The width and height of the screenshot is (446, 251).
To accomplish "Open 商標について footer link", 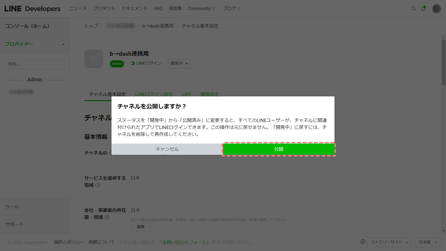I will pos(101,242).
